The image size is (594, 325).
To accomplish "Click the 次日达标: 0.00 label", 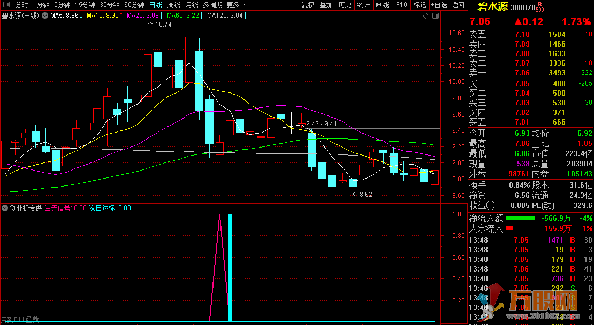I will 110,208.
